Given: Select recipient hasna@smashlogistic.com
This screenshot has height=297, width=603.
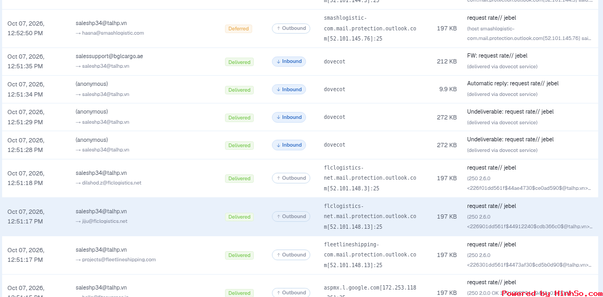Looking at the screenshot, I should pyautogui.click(x=112, y=33).
